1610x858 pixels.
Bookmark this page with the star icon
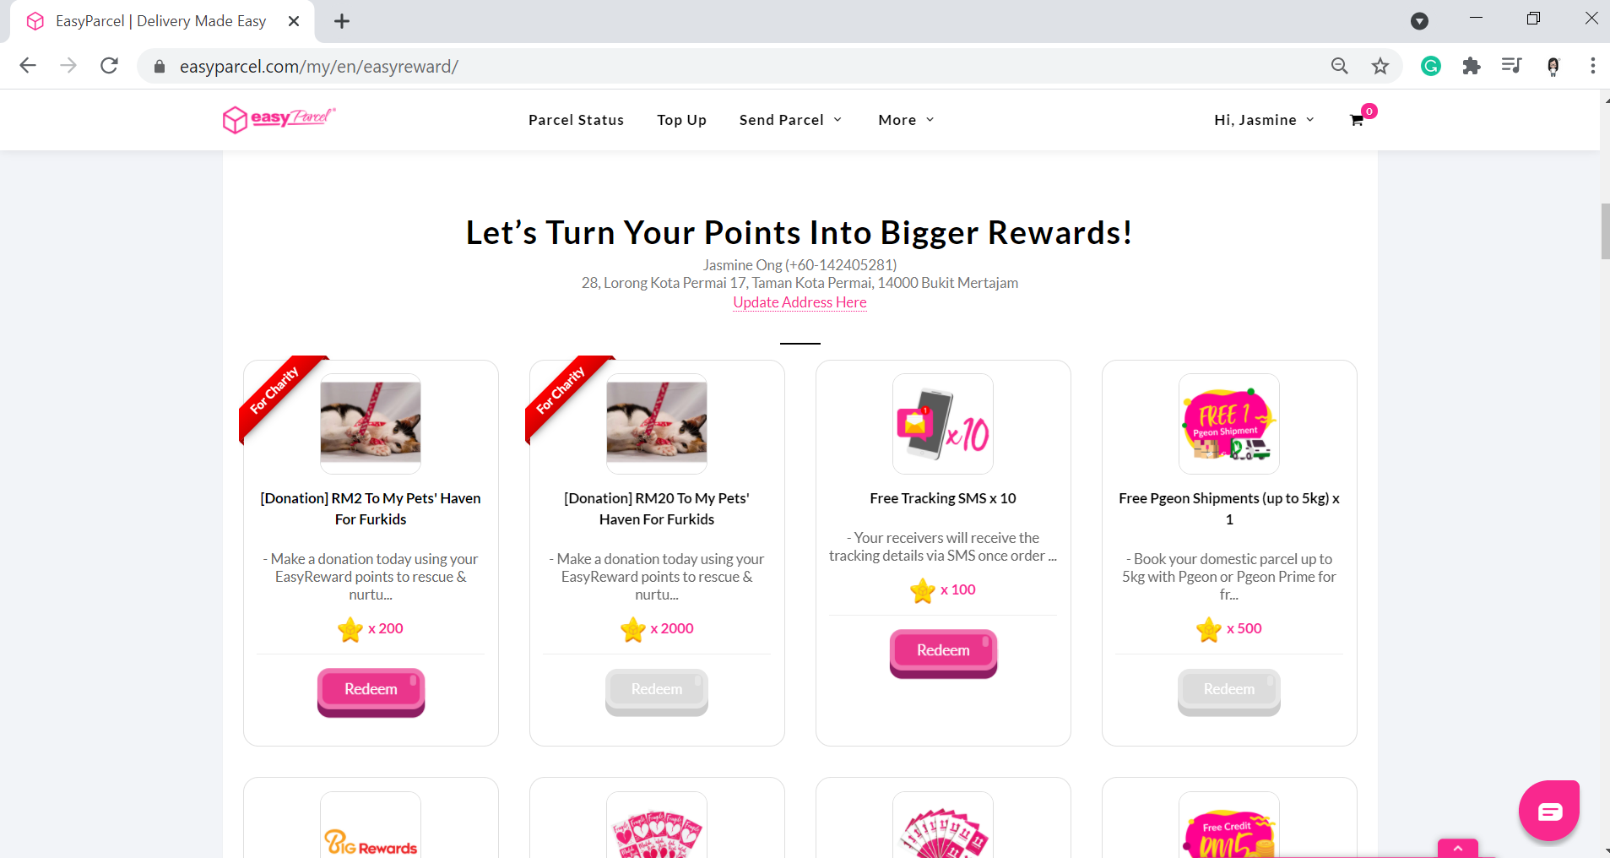pyautogui.click(x=1380, y=66)
